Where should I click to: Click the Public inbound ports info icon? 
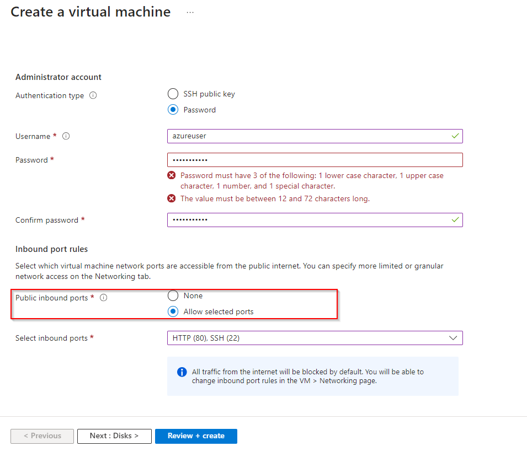pos(103,298)
